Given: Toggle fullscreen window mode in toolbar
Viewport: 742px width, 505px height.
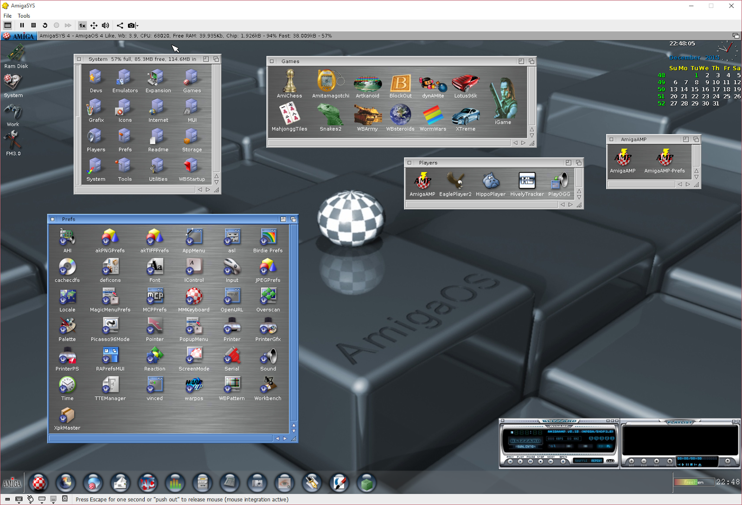Looking at the screenshot, I should click(x=8, y=26).
